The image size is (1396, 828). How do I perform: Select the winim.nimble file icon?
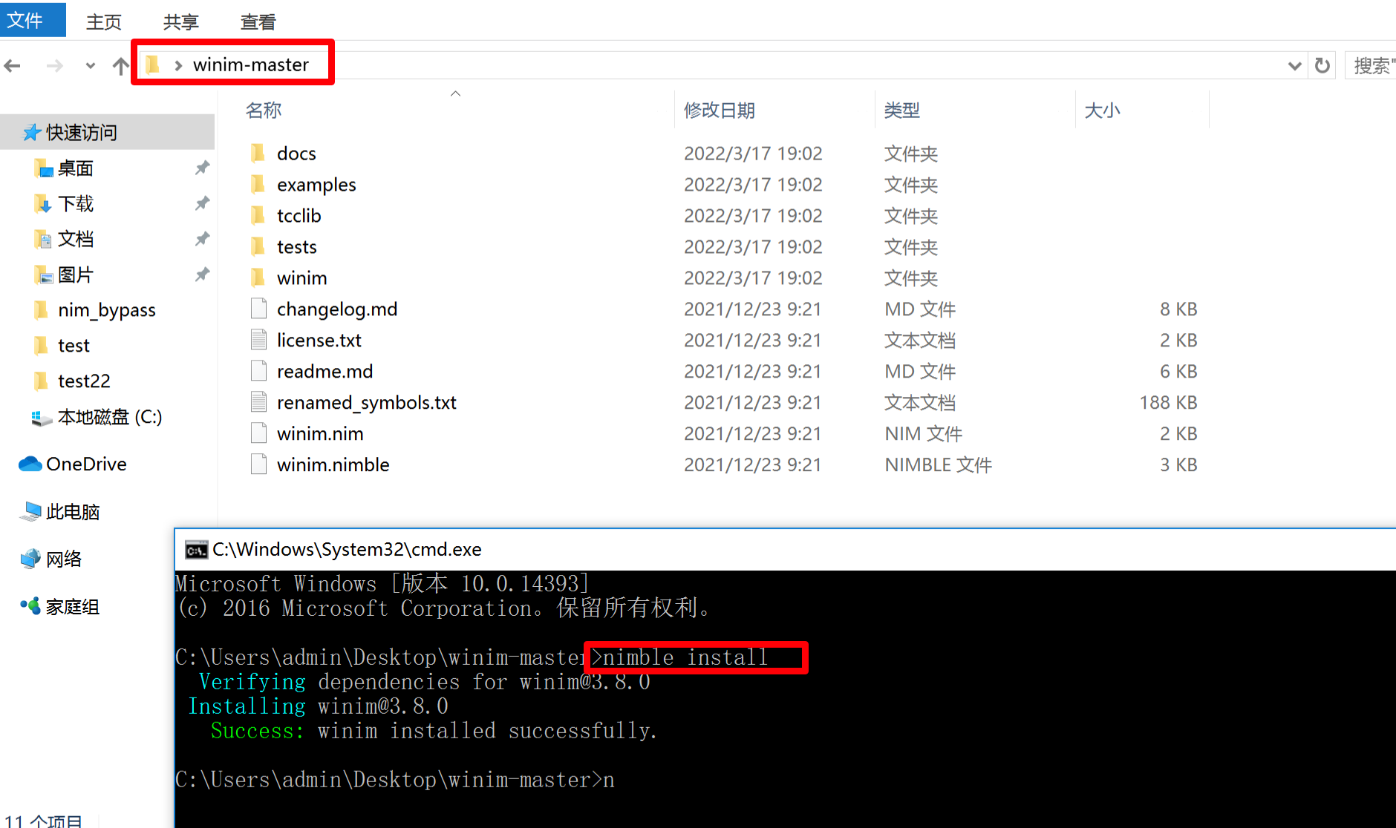point(258,464)
